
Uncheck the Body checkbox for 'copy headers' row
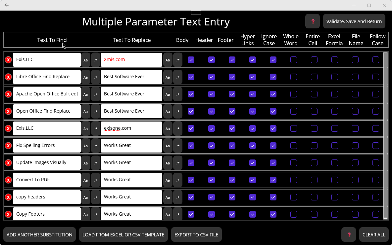point(191,197)
